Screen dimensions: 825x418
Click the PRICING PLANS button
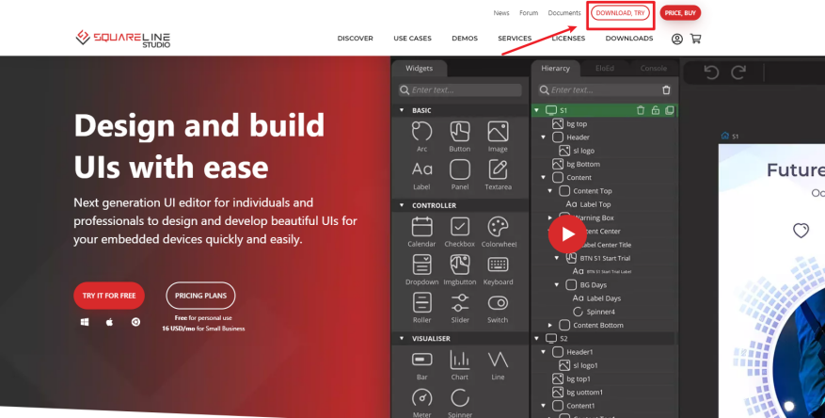tap(200, 296)
